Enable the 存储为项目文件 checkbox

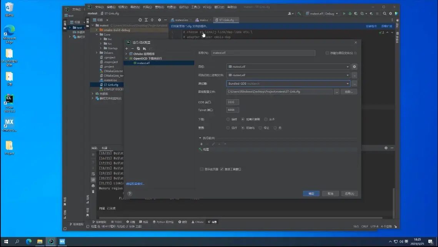(327, 53)
